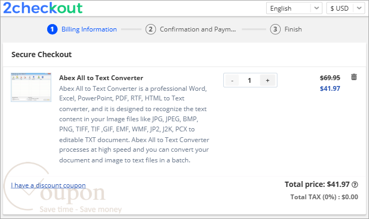The width and height of the screenshot is (369, 219).
Task: Increase quantity with the plus button
Action: [x=268, y=81]
